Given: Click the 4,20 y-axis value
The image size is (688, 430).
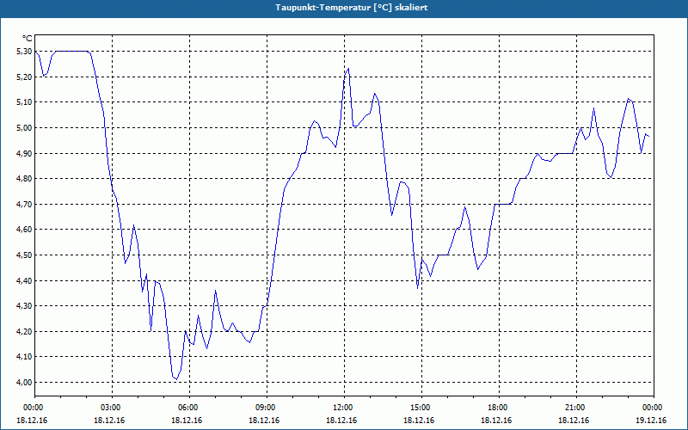Looking at the screenshot, I should pyautogui.click(x=25, y=331).
